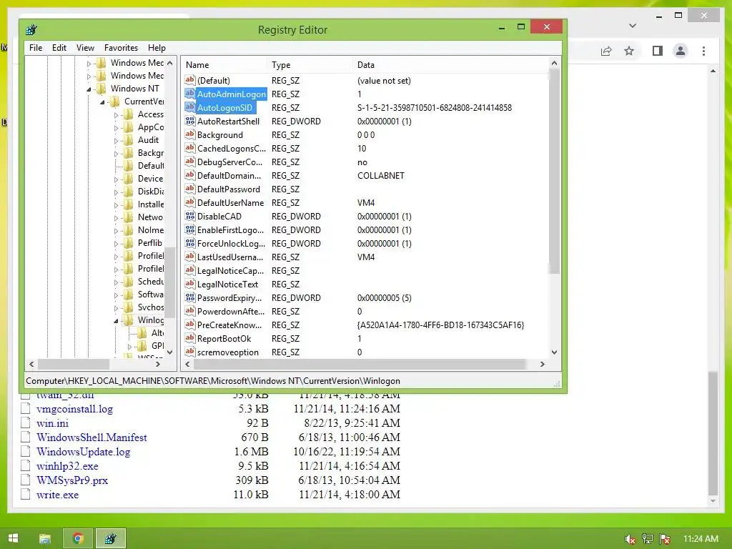732x549 pixels.
Task: Click the Windows Start button
Action: [13, 538]
